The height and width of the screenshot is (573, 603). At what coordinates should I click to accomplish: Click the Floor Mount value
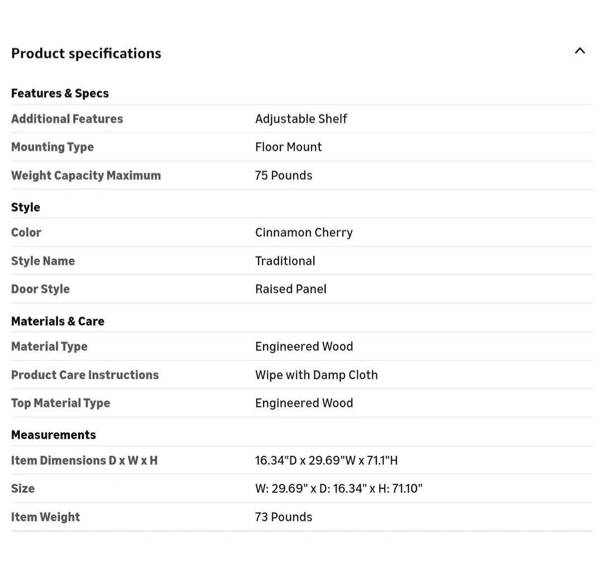288,147
